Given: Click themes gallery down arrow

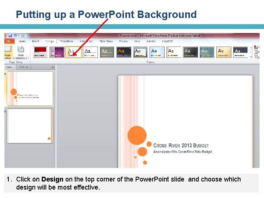Looking at the screenshot, I should click(x=251, y=52).
